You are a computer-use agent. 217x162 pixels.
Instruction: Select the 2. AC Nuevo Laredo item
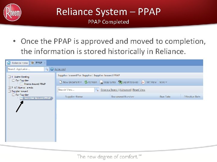[22, 88]
